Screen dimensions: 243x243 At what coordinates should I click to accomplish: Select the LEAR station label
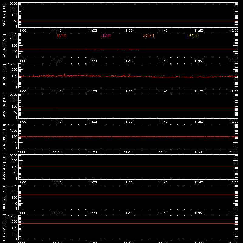105,36
